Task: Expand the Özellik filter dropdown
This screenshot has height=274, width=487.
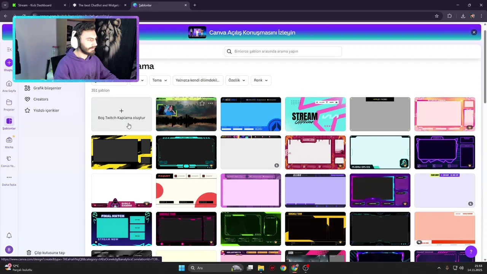Action: tap(237, 80)
